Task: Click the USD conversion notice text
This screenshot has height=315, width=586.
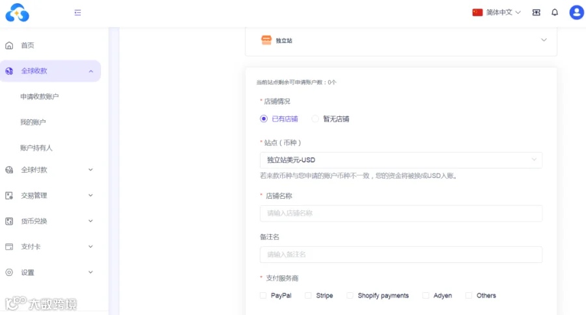Action: point(359,176)
